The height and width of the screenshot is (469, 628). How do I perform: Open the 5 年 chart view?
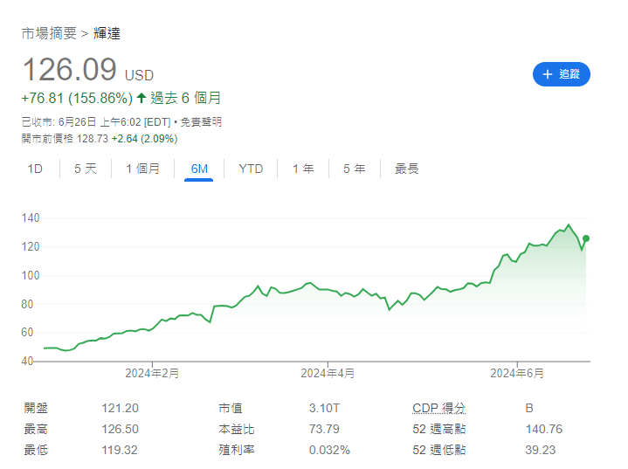[x=354, y=169]
